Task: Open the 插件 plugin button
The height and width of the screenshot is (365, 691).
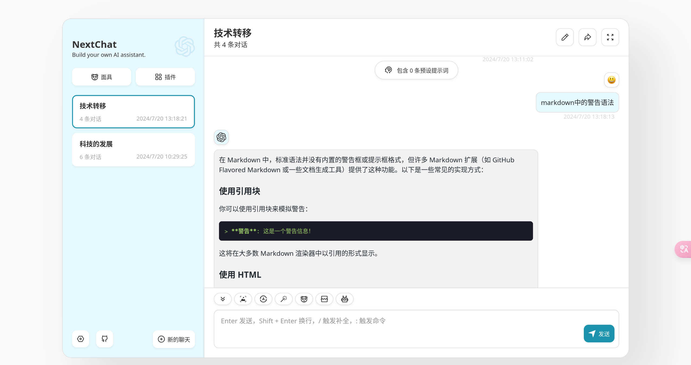Action: coord(165,77)
